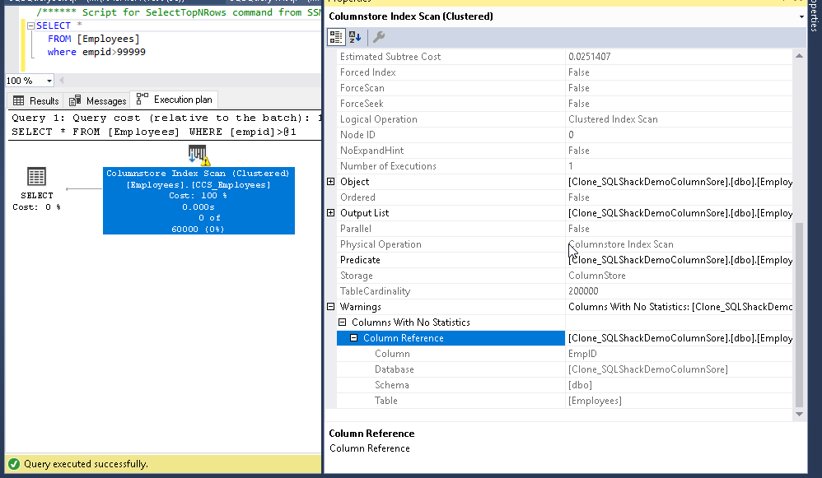Select the ForceScan property row
The height and width of the screenshot is (478, 822).
pyautogui.click(x=564, y=88)
